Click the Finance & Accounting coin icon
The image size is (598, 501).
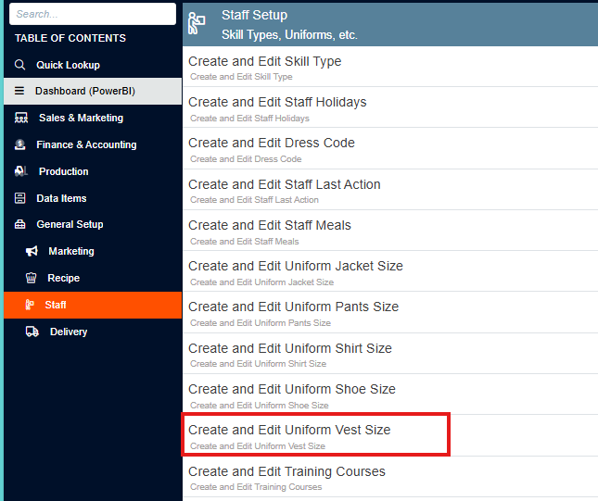point(19,144)
